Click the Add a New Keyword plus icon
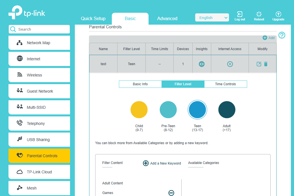Screen dimensions: 294x196 146,163
